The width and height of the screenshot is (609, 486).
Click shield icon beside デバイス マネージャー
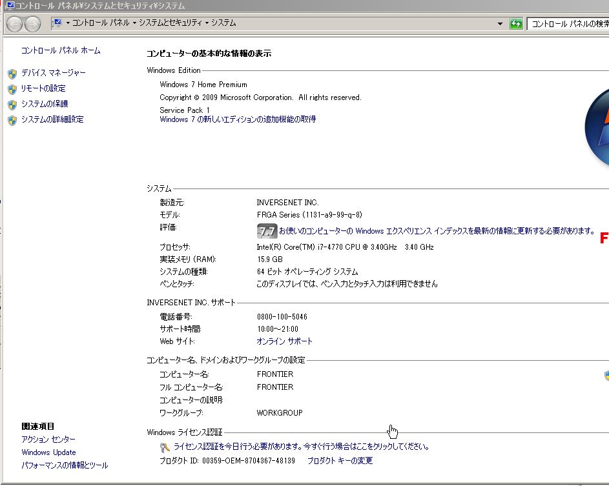point(12,74)
